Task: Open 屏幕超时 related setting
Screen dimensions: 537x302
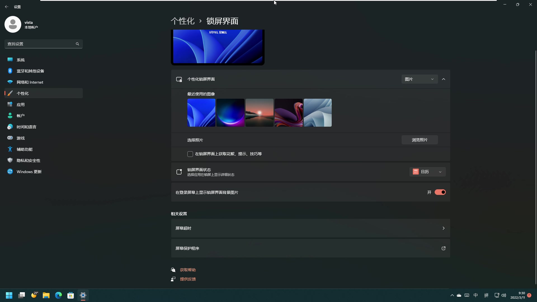Action: 310,228
